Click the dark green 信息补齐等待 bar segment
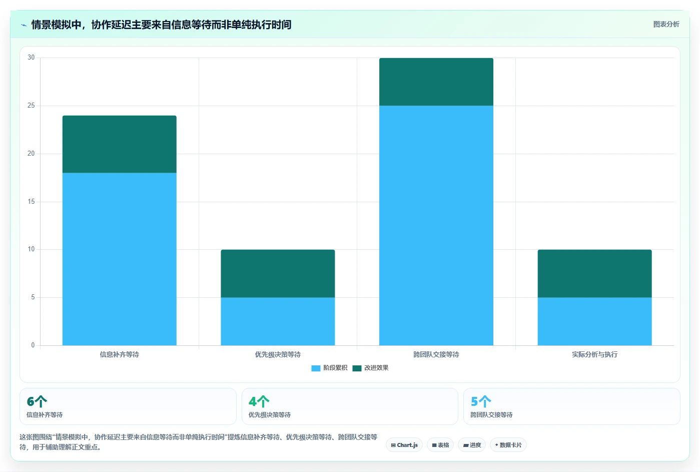This screenshot has width=700, height=472. coord(119,144)
